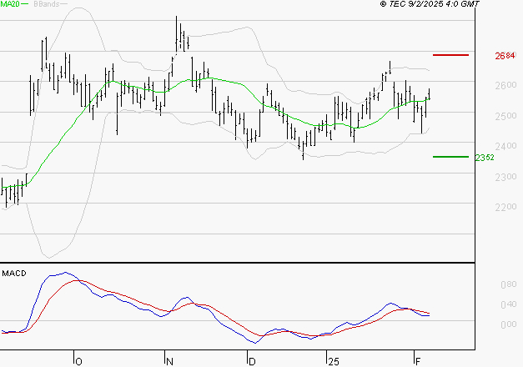Click the 2600 price axis label
The width and height of the screenshot is (523, 367).
[504, 86]
